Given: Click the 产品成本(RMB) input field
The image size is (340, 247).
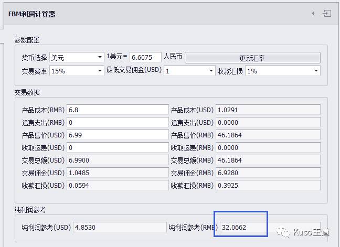Looking at the screenshot, I should (x=117, y=110).
